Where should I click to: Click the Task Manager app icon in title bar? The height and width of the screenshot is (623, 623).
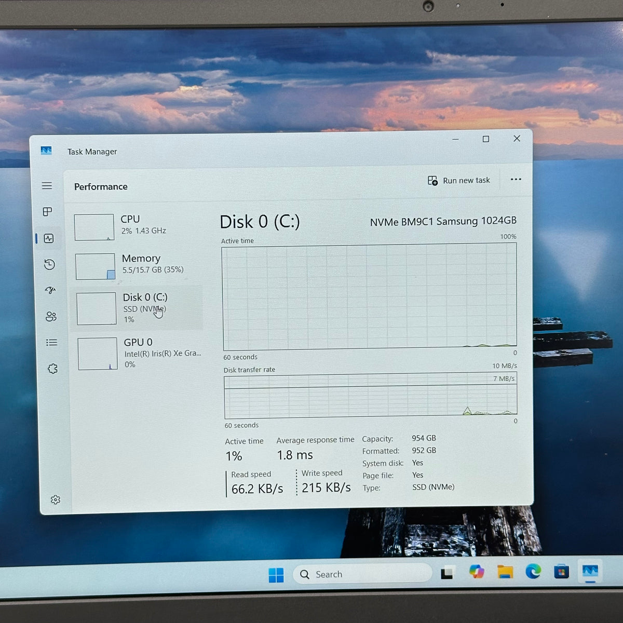click(x=46, y=151)
